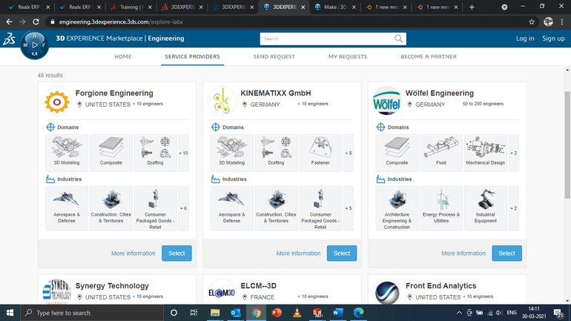Expand +2 more domains in Wölfel Engineering
Viewport: 571px width, 321px height.
tap(513, 153)
